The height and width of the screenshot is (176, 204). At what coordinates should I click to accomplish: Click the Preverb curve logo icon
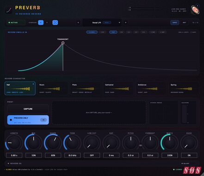click(x=9, y=10)
